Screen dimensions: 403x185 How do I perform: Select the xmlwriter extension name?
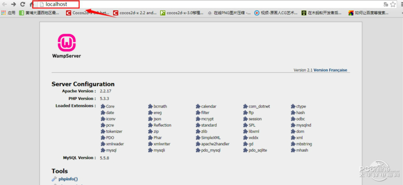click(162, 144)
